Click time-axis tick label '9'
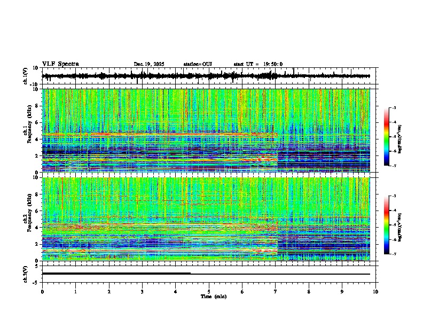423x327 pixels. [342, 292]
